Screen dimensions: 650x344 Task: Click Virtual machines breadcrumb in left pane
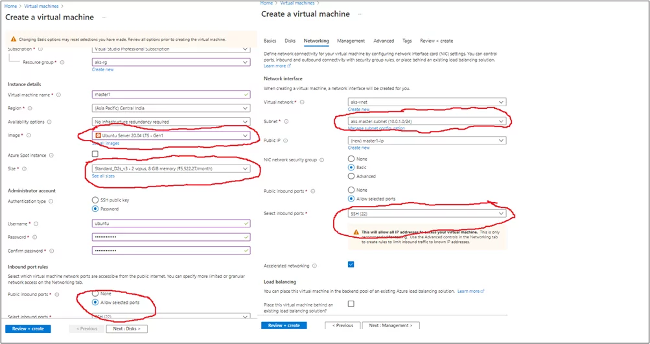(41, 6)
